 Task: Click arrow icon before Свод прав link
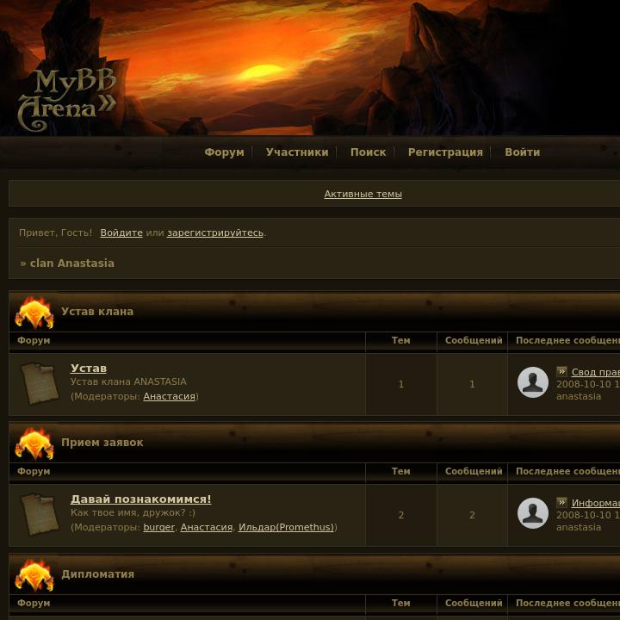tap(561, 371)
